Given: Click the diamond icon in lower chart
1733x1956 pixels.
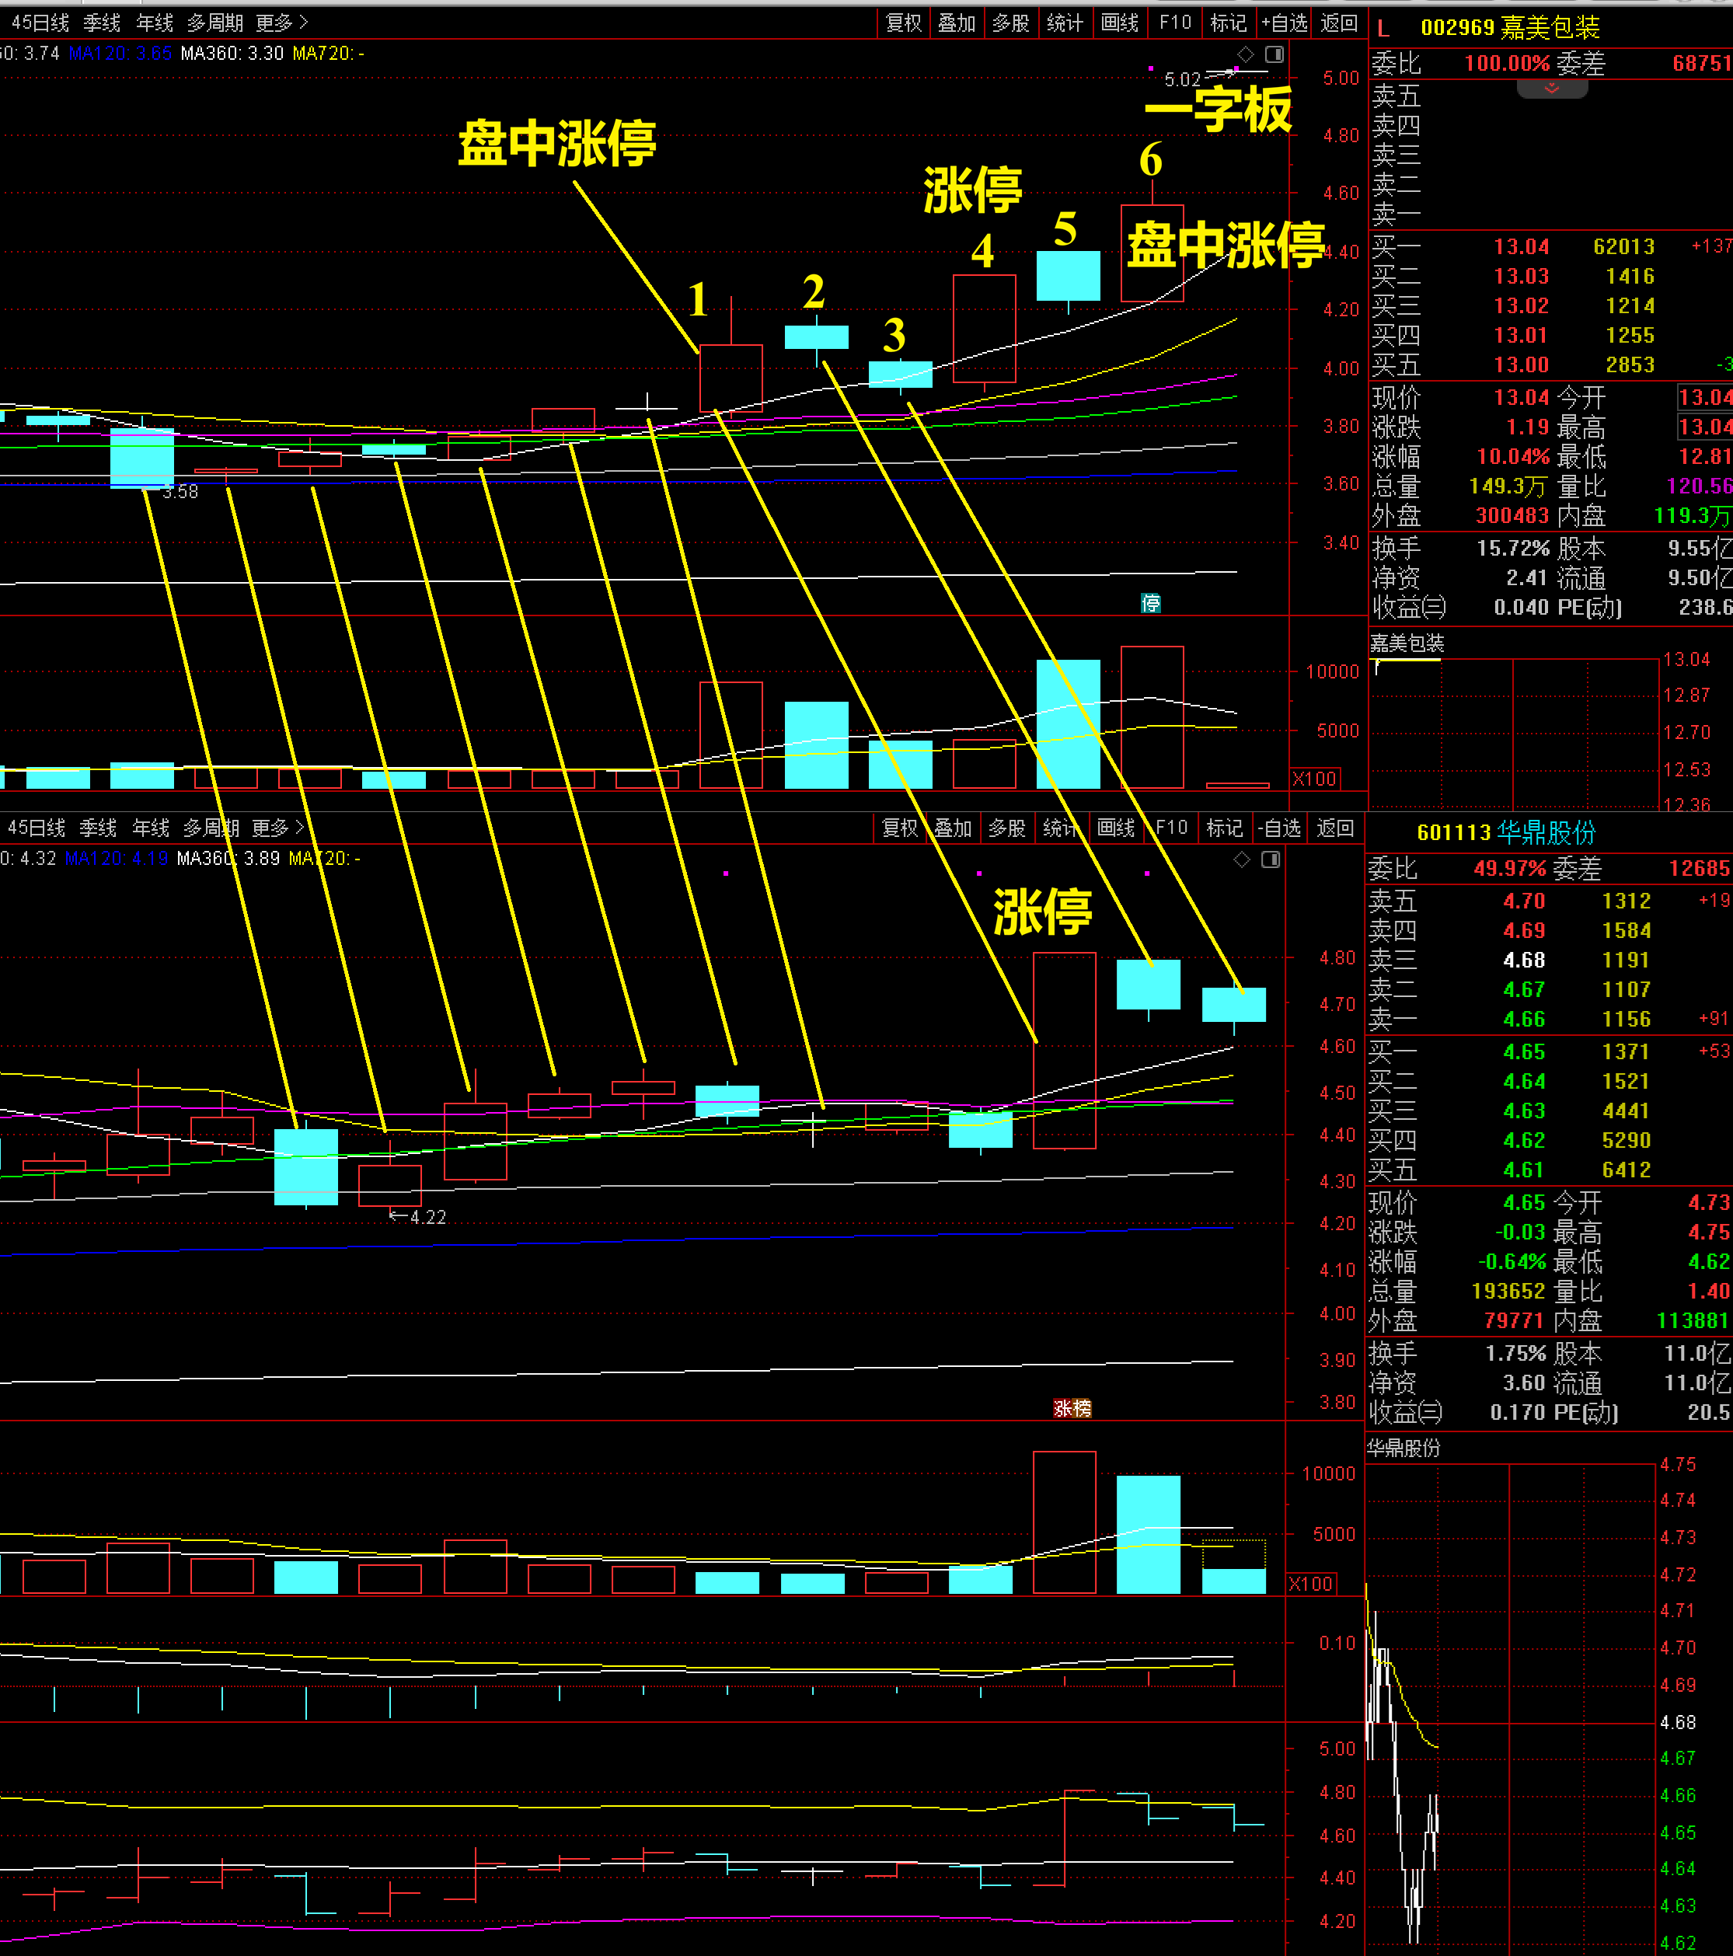Looking at the screenshot, I should tap(1241, 859).
